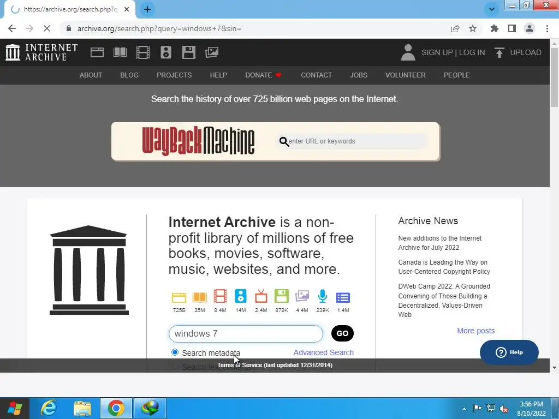The image size is (559, 419).
Task: Open a new Chrome tab
Action: [147, 9]
